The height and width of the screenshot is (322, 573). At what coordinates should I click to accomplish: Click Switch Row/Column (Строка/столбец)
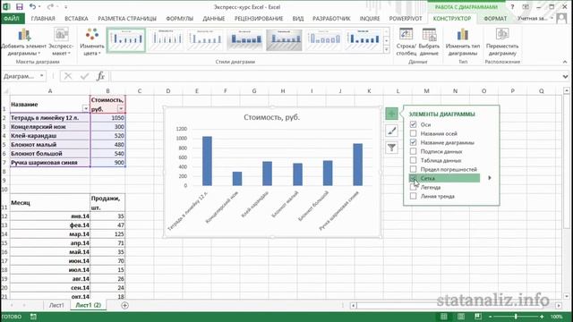click(x=406, y=42)
